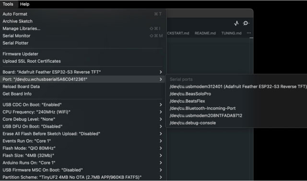Switch to TUNING.md editor tab
Viewport: 307px width, 181px height.
tap(231, 33)
